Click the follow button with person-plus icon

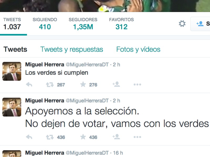[x=200, y=24]
